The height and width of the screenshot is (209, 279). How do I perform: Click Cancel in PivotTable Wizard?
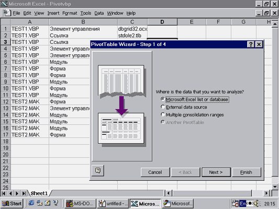[155, 172]
